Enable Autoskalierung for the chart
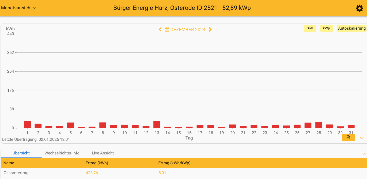Viewport: 367px width, 179px height. click(x=352, y=28)
